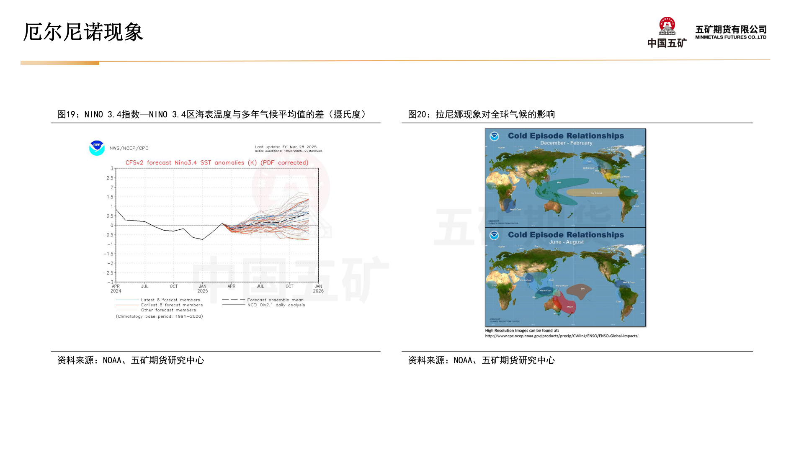Click Earliest 8 forecast members red legend line
Screen dimensions: 804x452
coord(127,305)
